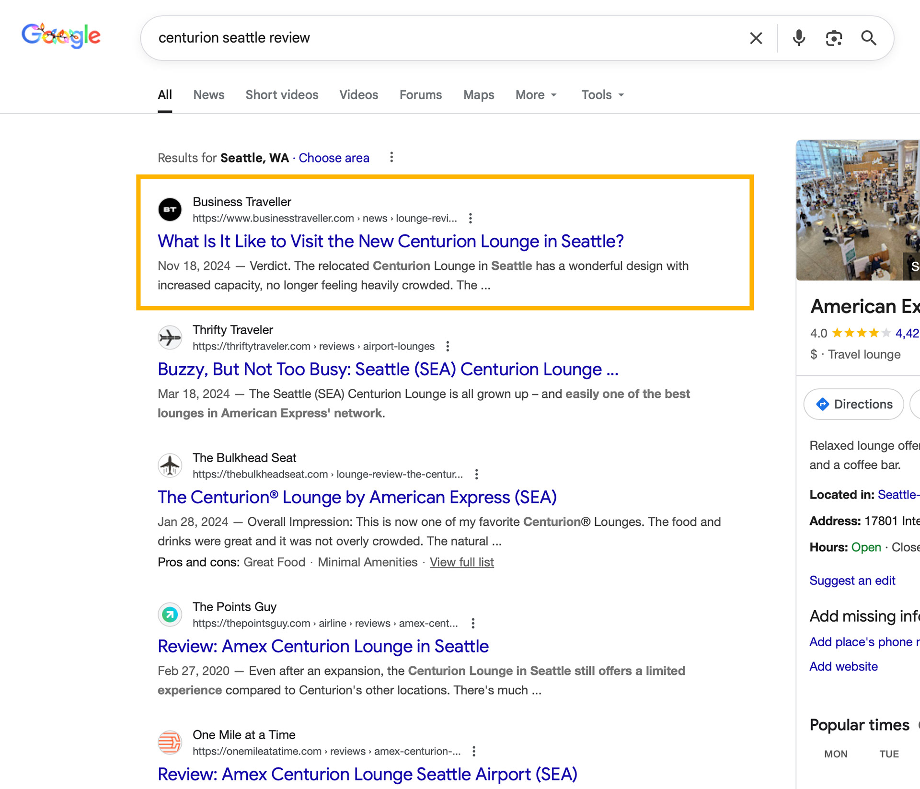The height and width of the screenshot is (789, 920).
Task: Expand View full list of pros and cons
Action: coord(461,562)
